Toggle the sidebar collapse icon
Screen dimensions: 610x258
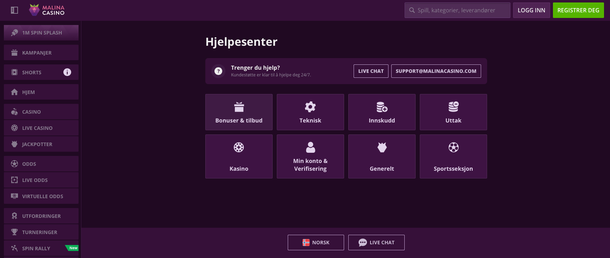[14, 10]
